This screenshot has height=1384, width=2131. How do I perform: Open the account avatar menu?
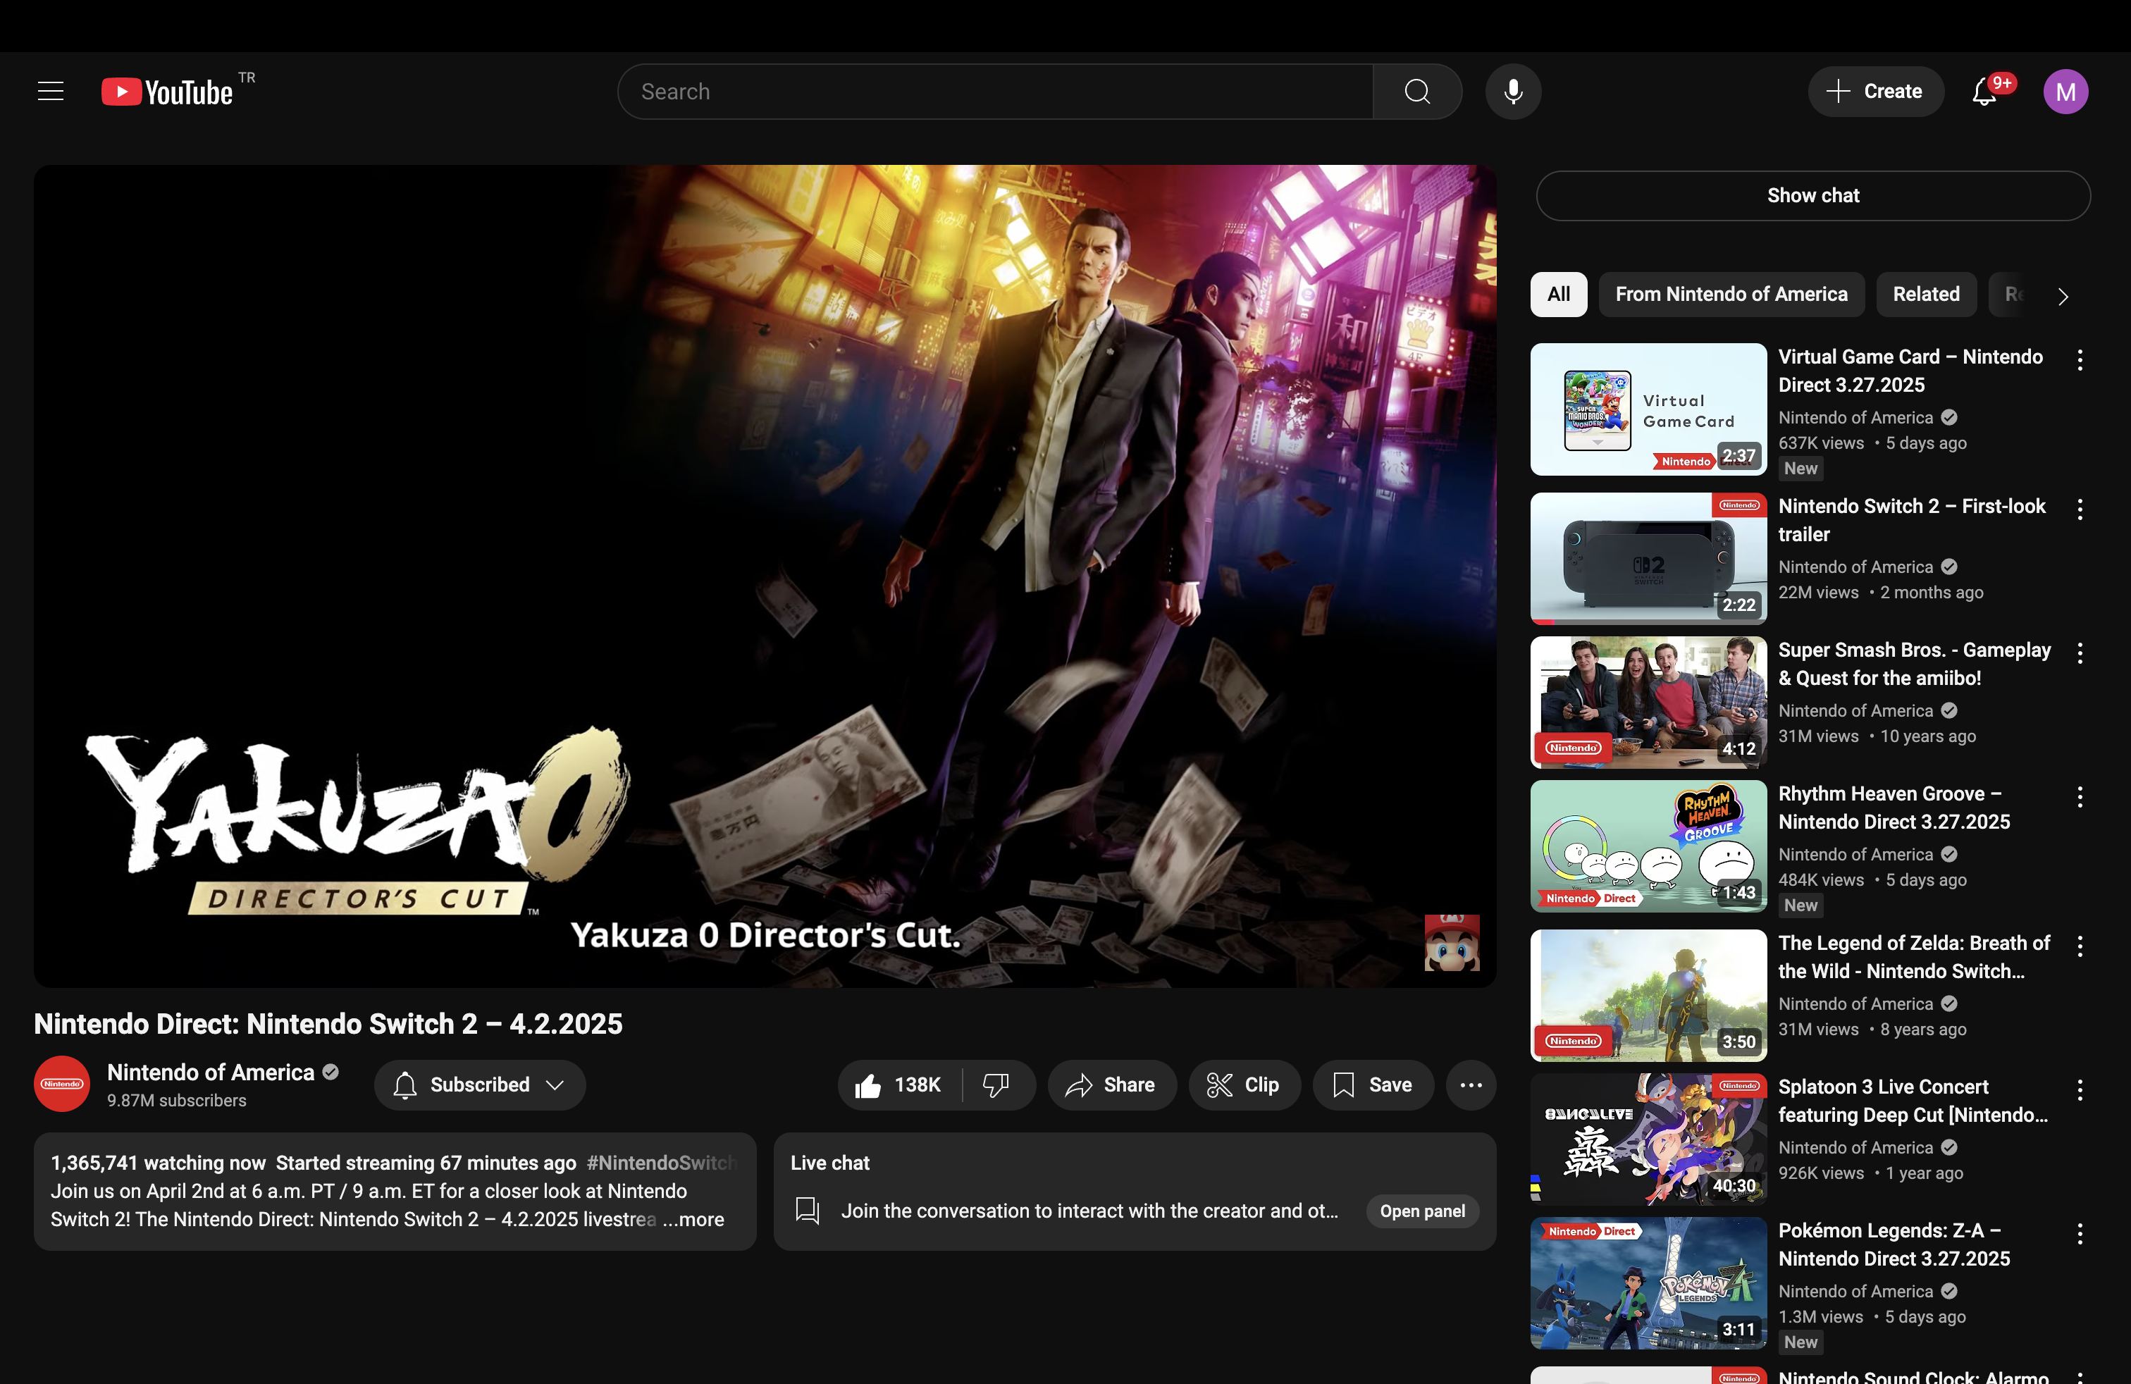click(2065, 92)
